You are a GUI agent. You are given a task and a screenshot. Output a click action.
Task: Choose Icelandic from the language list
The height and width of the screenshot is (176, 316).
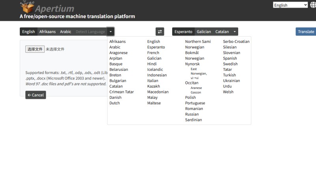(x=155, y=69)
